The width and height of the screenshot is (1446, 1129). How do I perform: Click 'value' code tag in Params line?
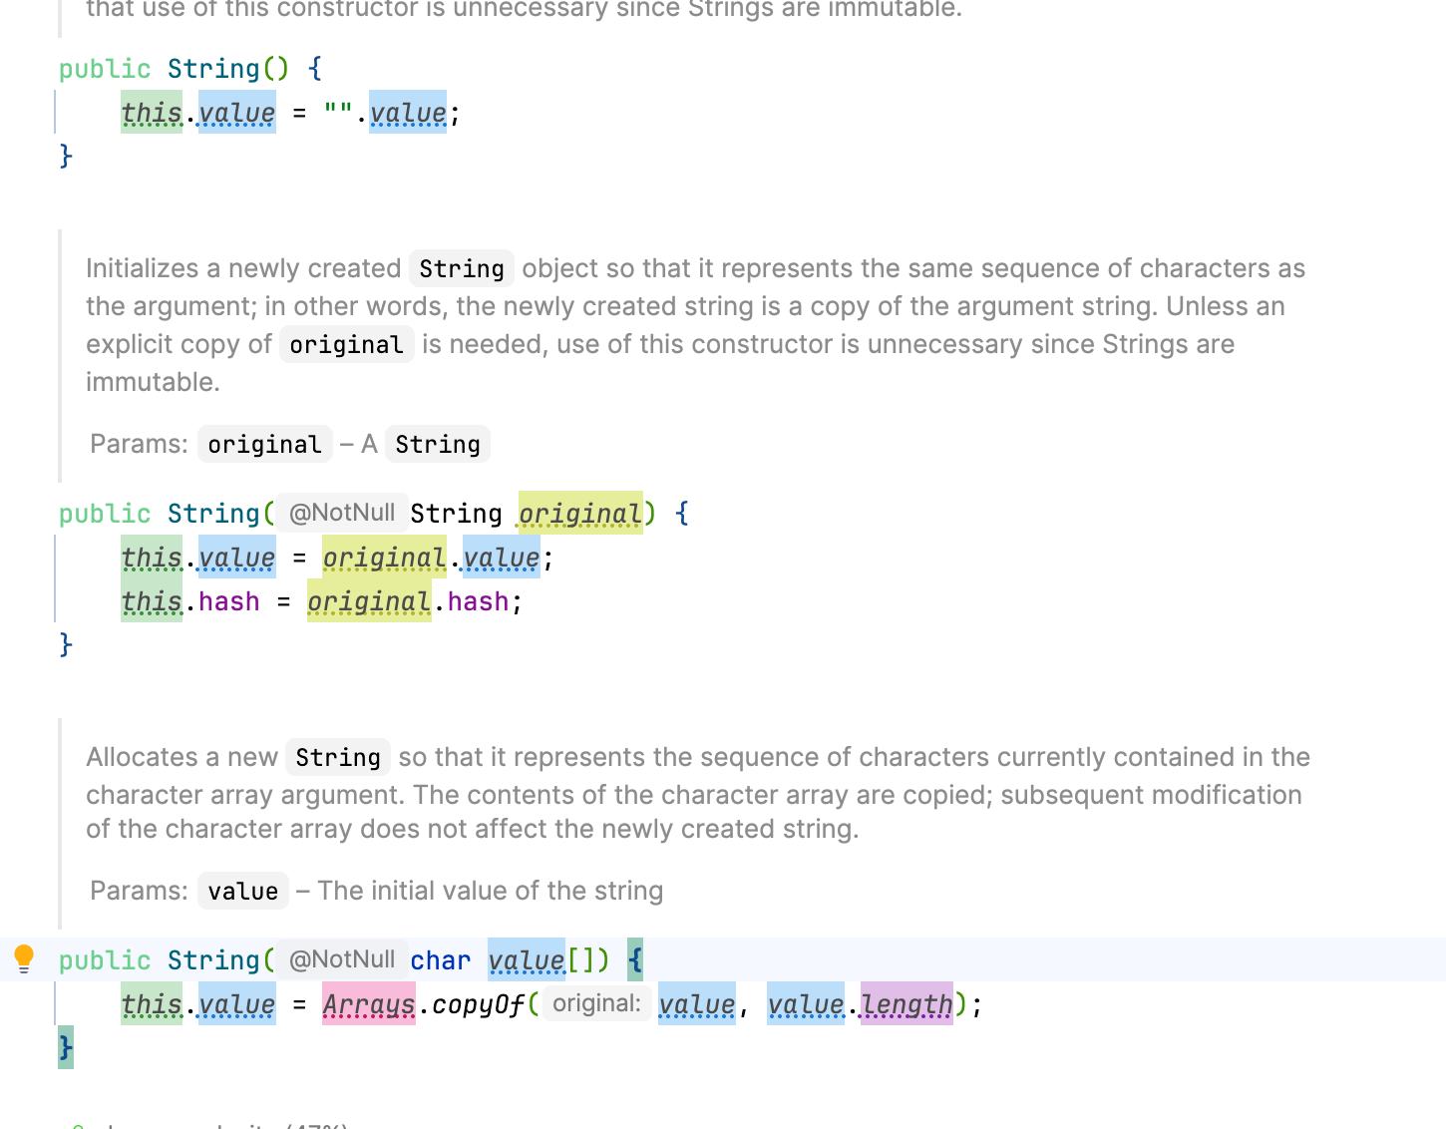(243, 891)
